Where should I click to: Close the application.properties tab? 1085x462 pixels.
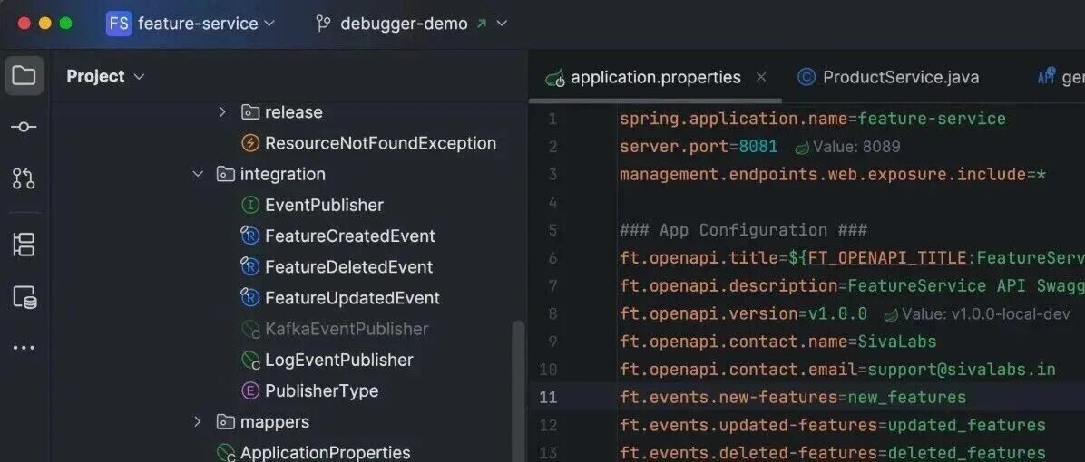click(x=761, y=77)
